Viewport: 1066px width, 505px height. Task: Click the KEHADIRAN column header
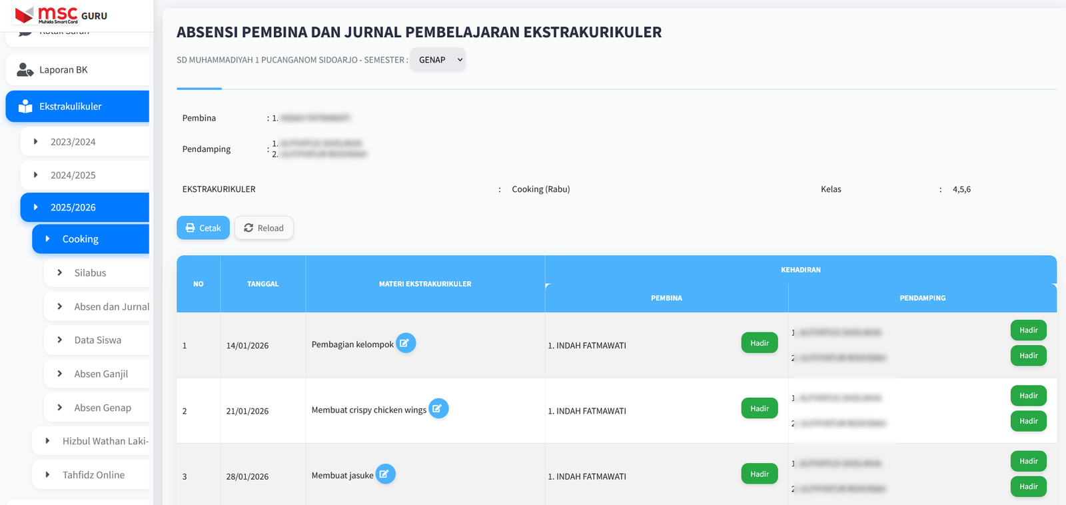click(x=801, y=270)
